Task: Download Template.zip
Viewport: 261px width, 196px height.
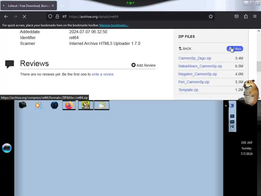Action: click(x=188, y=90)
